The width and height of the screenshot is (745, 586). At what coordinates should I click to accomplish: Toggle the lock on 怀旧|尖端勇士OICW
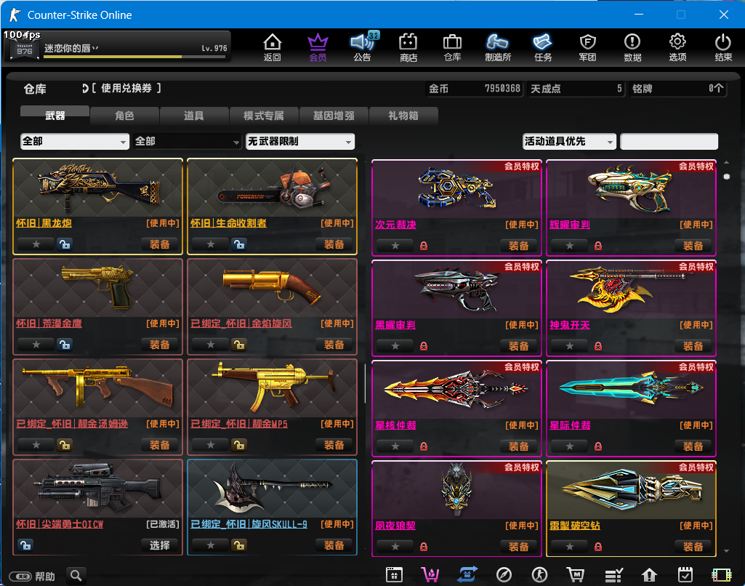point(25,545)
